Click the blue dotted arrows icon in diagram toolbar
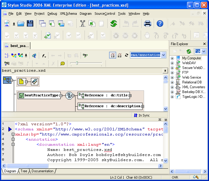The height and width of the screenshot is (181, 209). tap(7, 55)
